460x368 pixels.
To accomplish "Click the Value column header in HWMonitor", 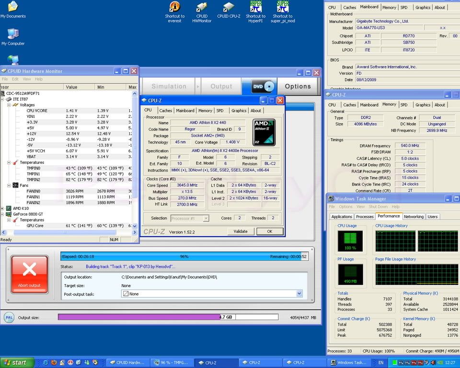I will 79,87.
